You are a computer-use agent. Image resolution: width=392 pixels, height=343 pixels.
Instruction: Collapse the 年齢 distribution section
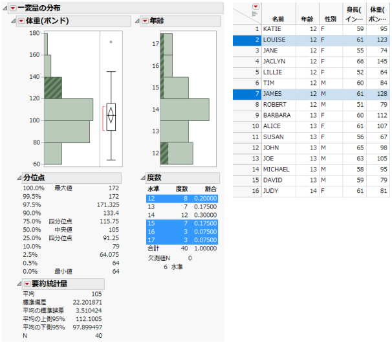(137, 21)
